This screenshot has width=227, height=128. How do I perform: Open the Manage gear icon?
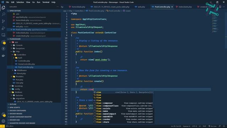point(3,121)
